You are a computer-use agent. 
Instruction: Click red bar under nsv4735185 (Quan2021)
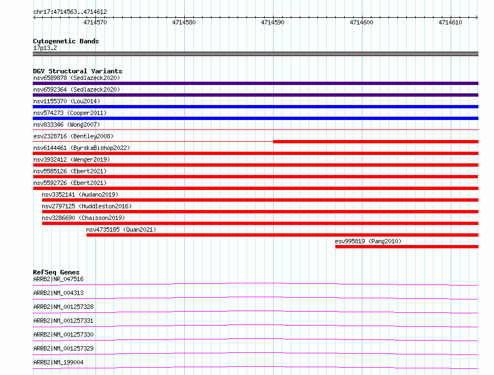[283, 235]
